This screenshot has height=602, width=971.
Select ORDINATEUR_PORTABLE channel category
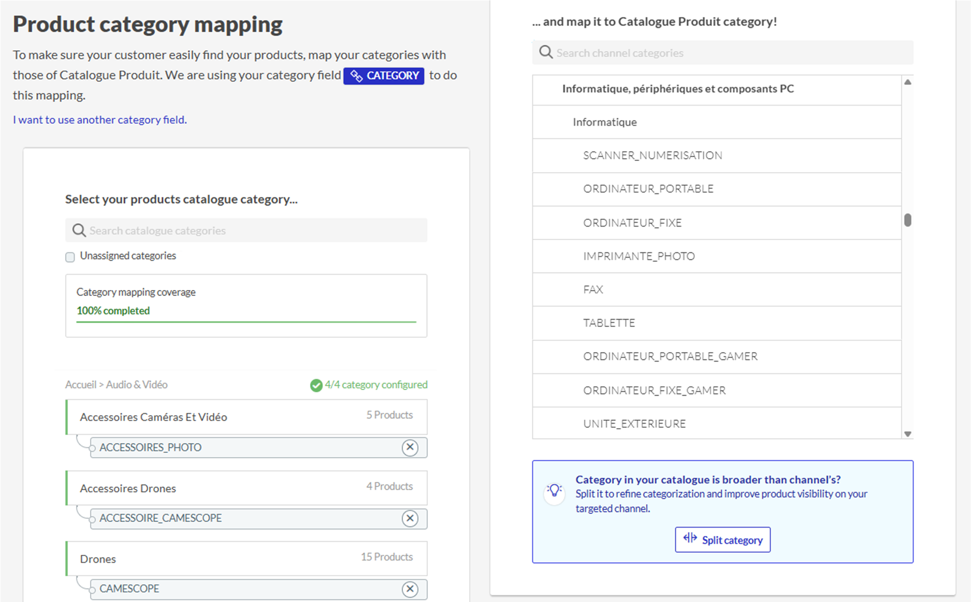[x=648, y=189]
